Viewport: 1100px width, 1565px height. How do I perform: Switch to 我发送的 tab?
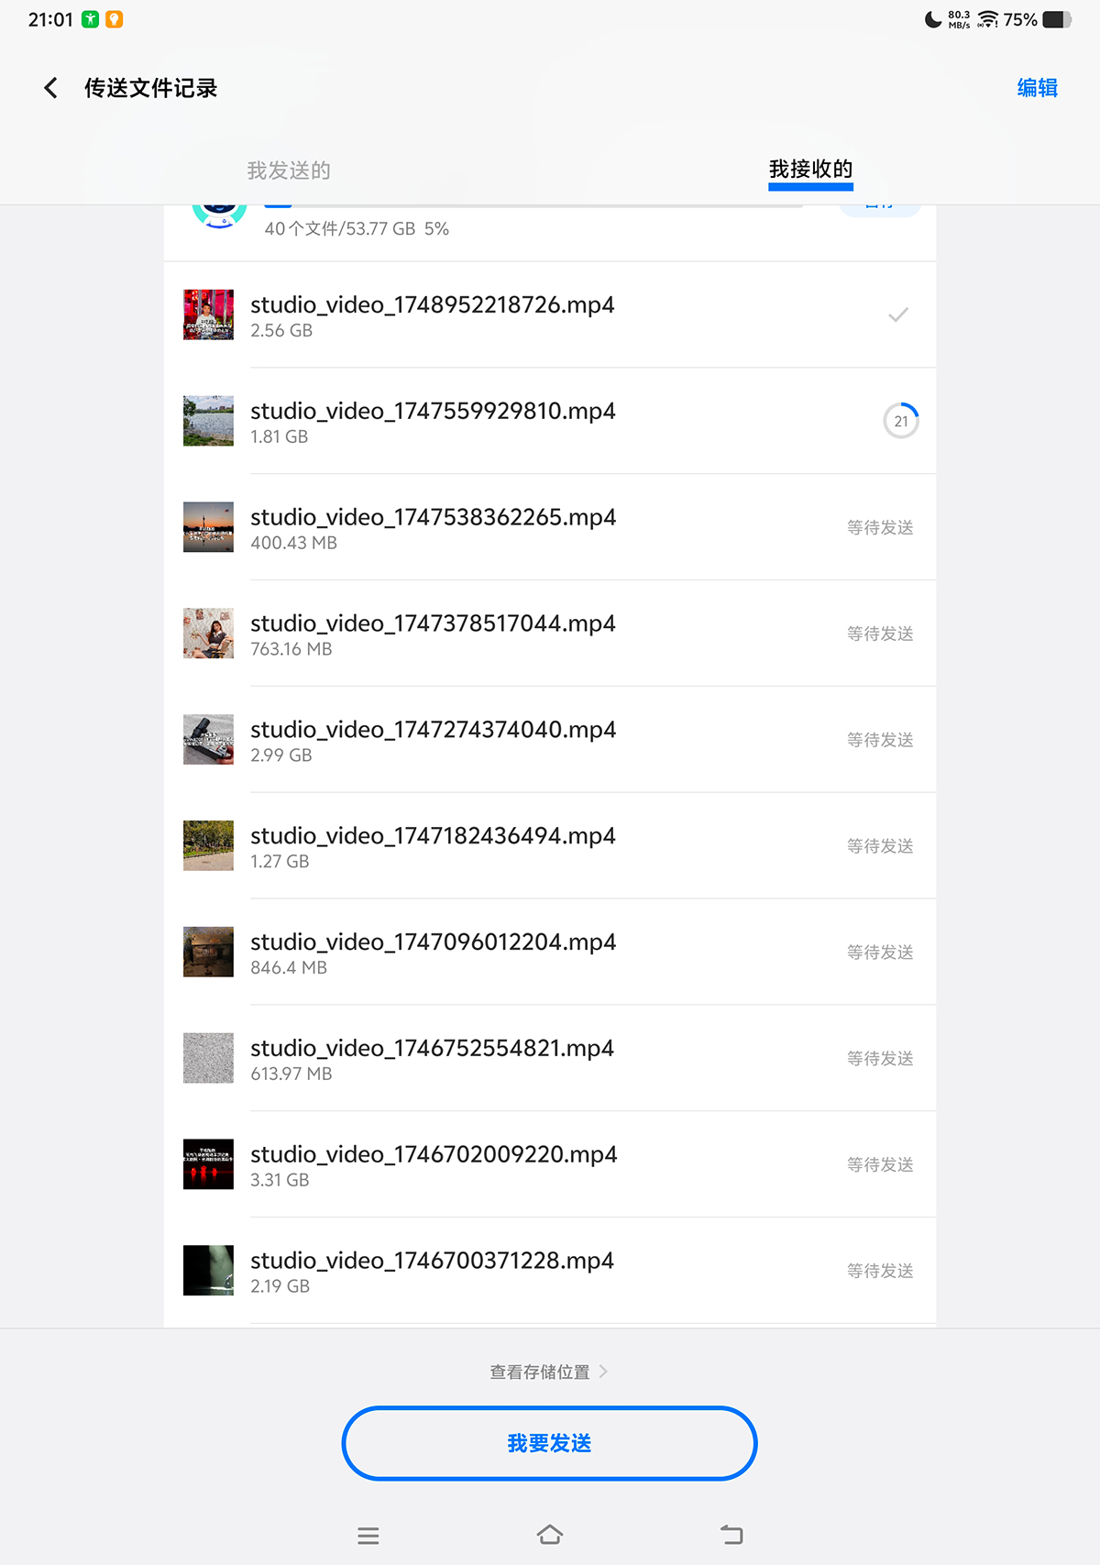289,171
